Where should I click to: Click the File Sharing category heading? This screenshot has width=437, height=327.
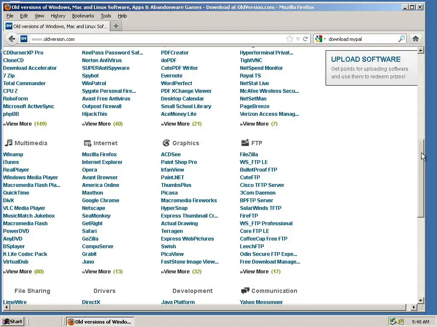click(x=32, y=291)
